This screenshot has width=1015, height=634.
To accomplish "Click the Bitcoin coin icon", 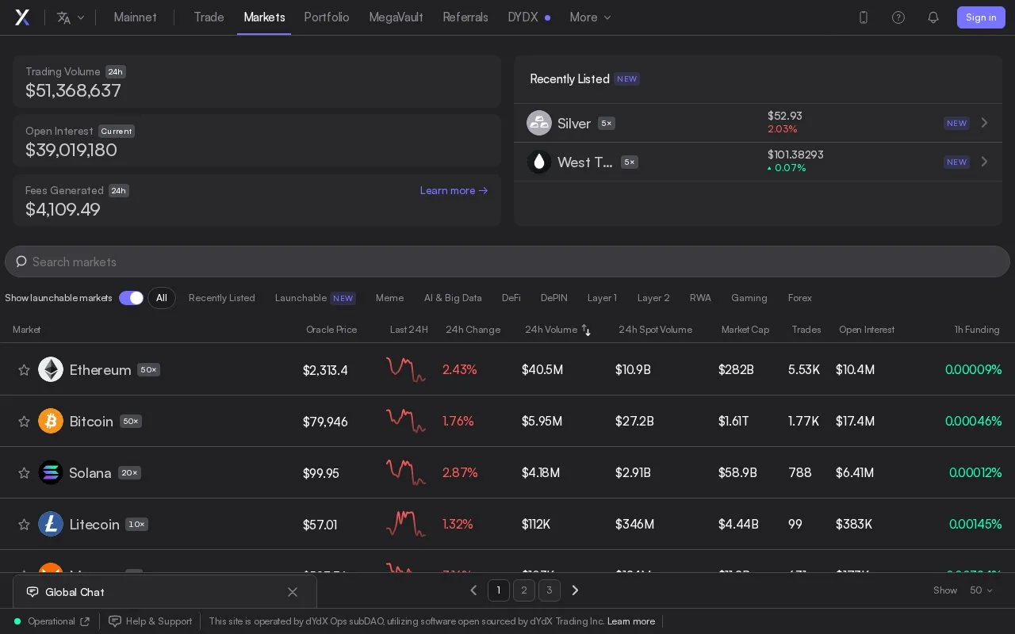I will point(51,421).
